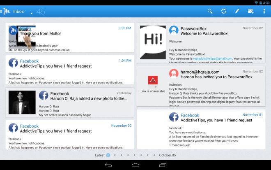This screenshot has width=271, height=170.
Task: Click Facebook avatar in November 01 email
Action: tap(174, 117)
